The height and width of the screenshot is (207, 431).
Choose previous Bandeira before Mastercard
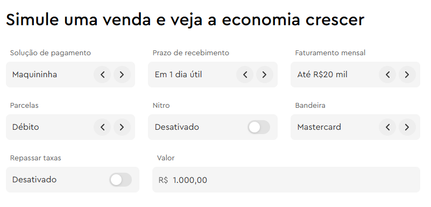387,127
